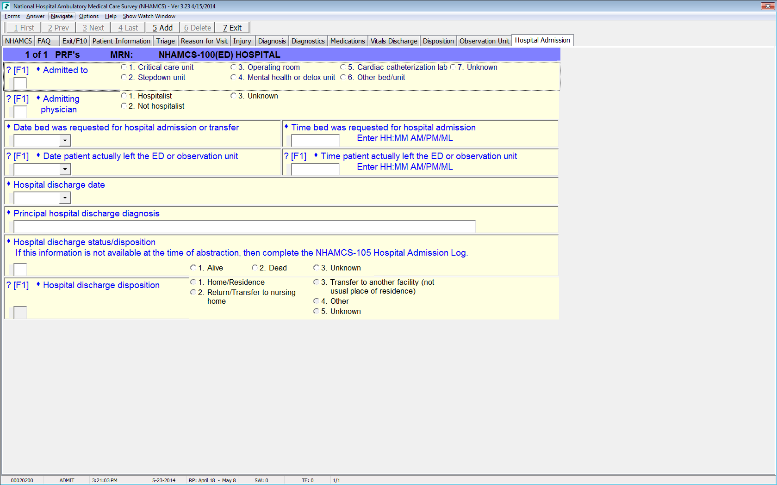Mark discharge status as Alive
Image resolution: width=777 pixels, height=485 pixels.
[193, 268]
